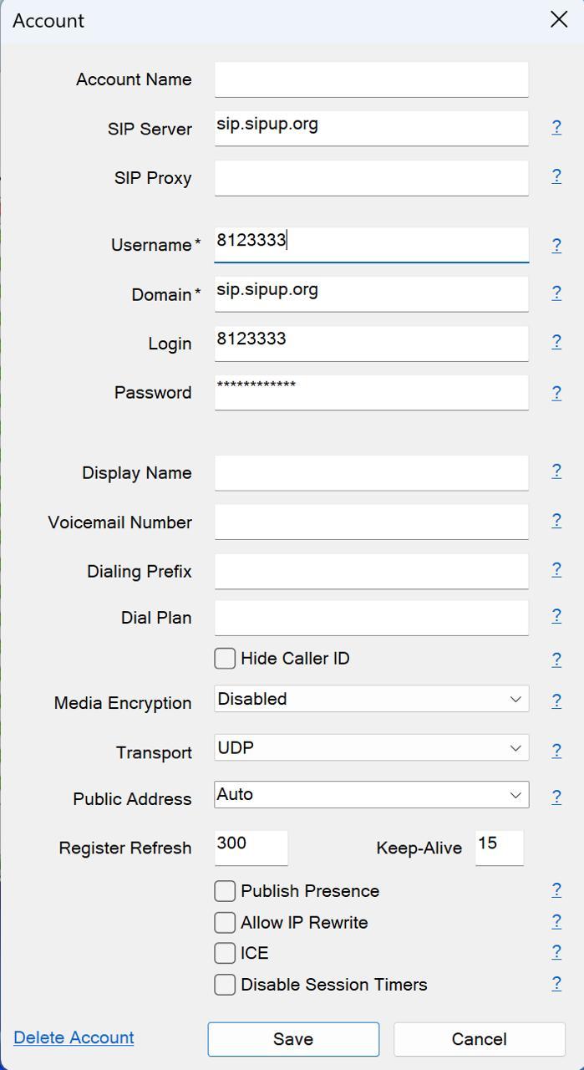Click into the Register Refresh field
Viewport: 584px width, 1070px height.
[251, 847]
